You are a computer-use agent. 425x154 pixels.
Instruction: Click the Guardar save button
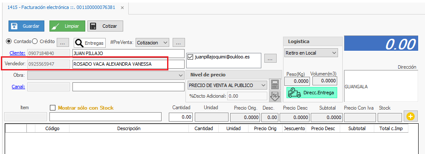[26, 26]
